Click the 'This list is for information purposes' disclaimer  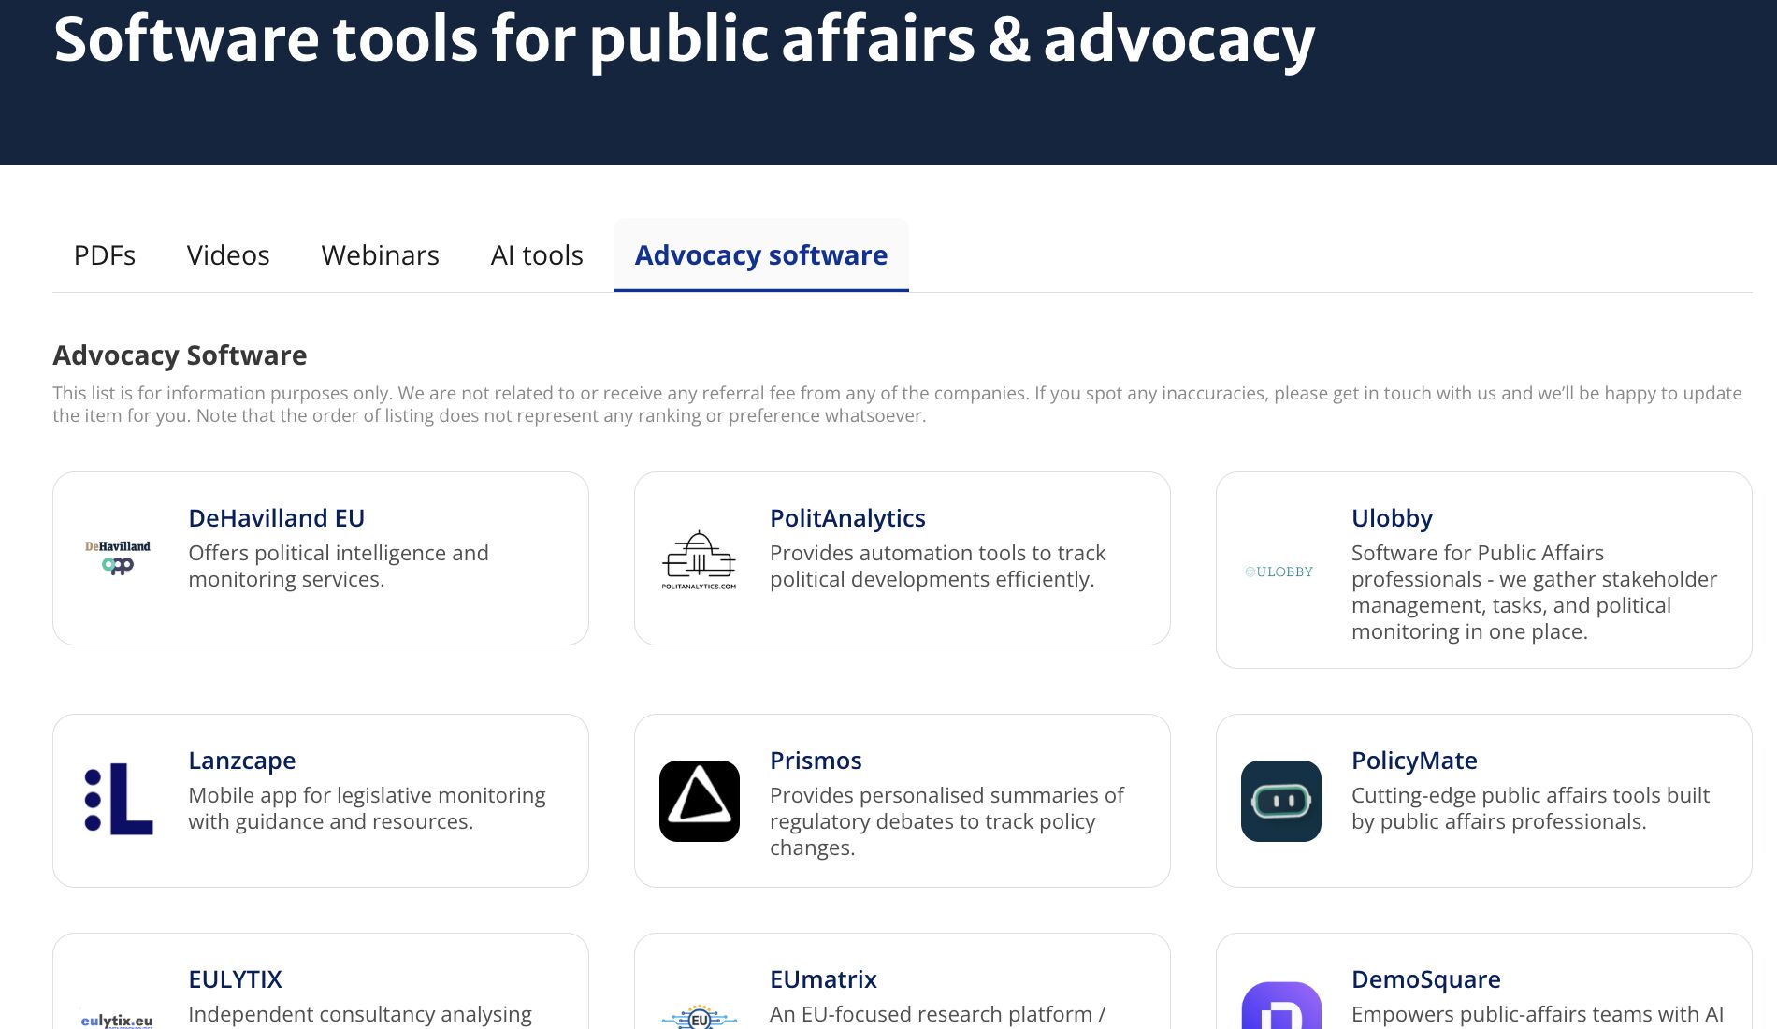(x=897, y=404)
